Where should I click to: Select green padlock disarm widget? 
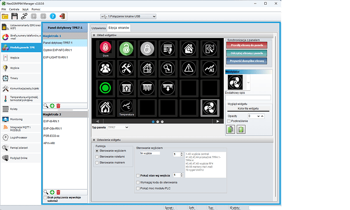click(126, 49)
